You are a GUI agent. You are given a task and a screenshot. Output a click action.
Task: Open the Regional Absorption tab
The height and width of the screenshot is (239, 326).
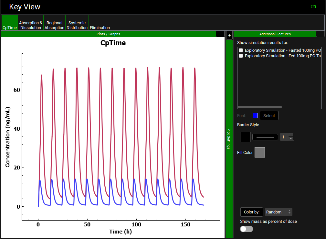click(x=54, y=25)
